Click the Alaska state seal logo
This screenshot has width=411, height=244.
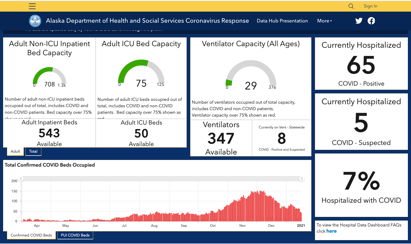[35, 21]
